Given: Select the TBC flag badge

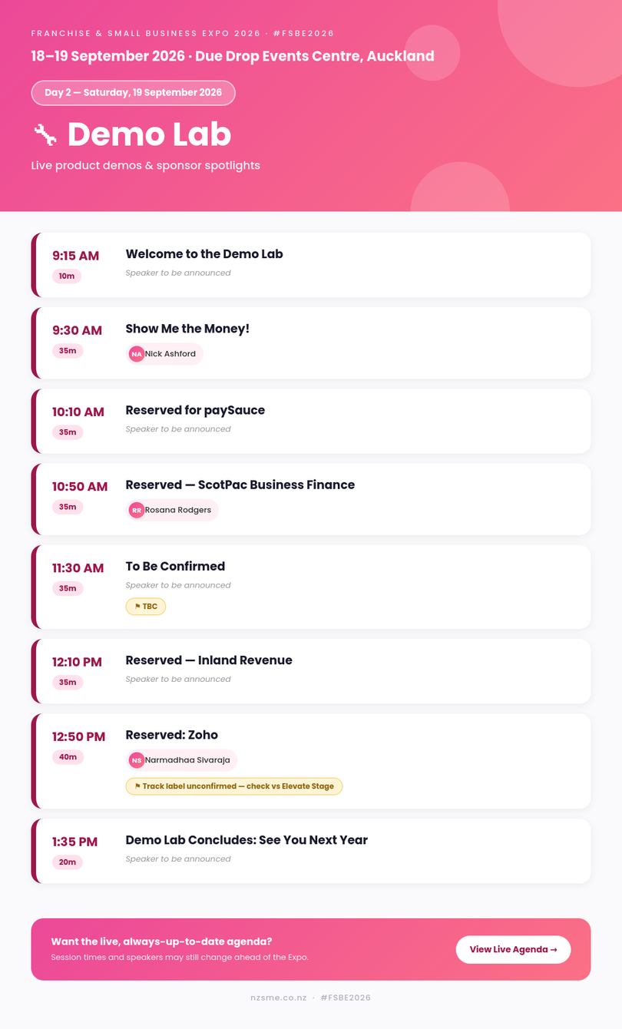Looking at the screenshot, I should 146,607.
